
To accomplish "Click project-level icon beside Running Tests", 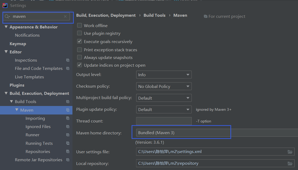I will 68,143.
